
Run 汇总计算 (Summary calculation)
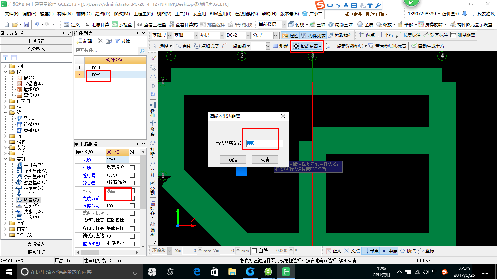click(97, 24)
